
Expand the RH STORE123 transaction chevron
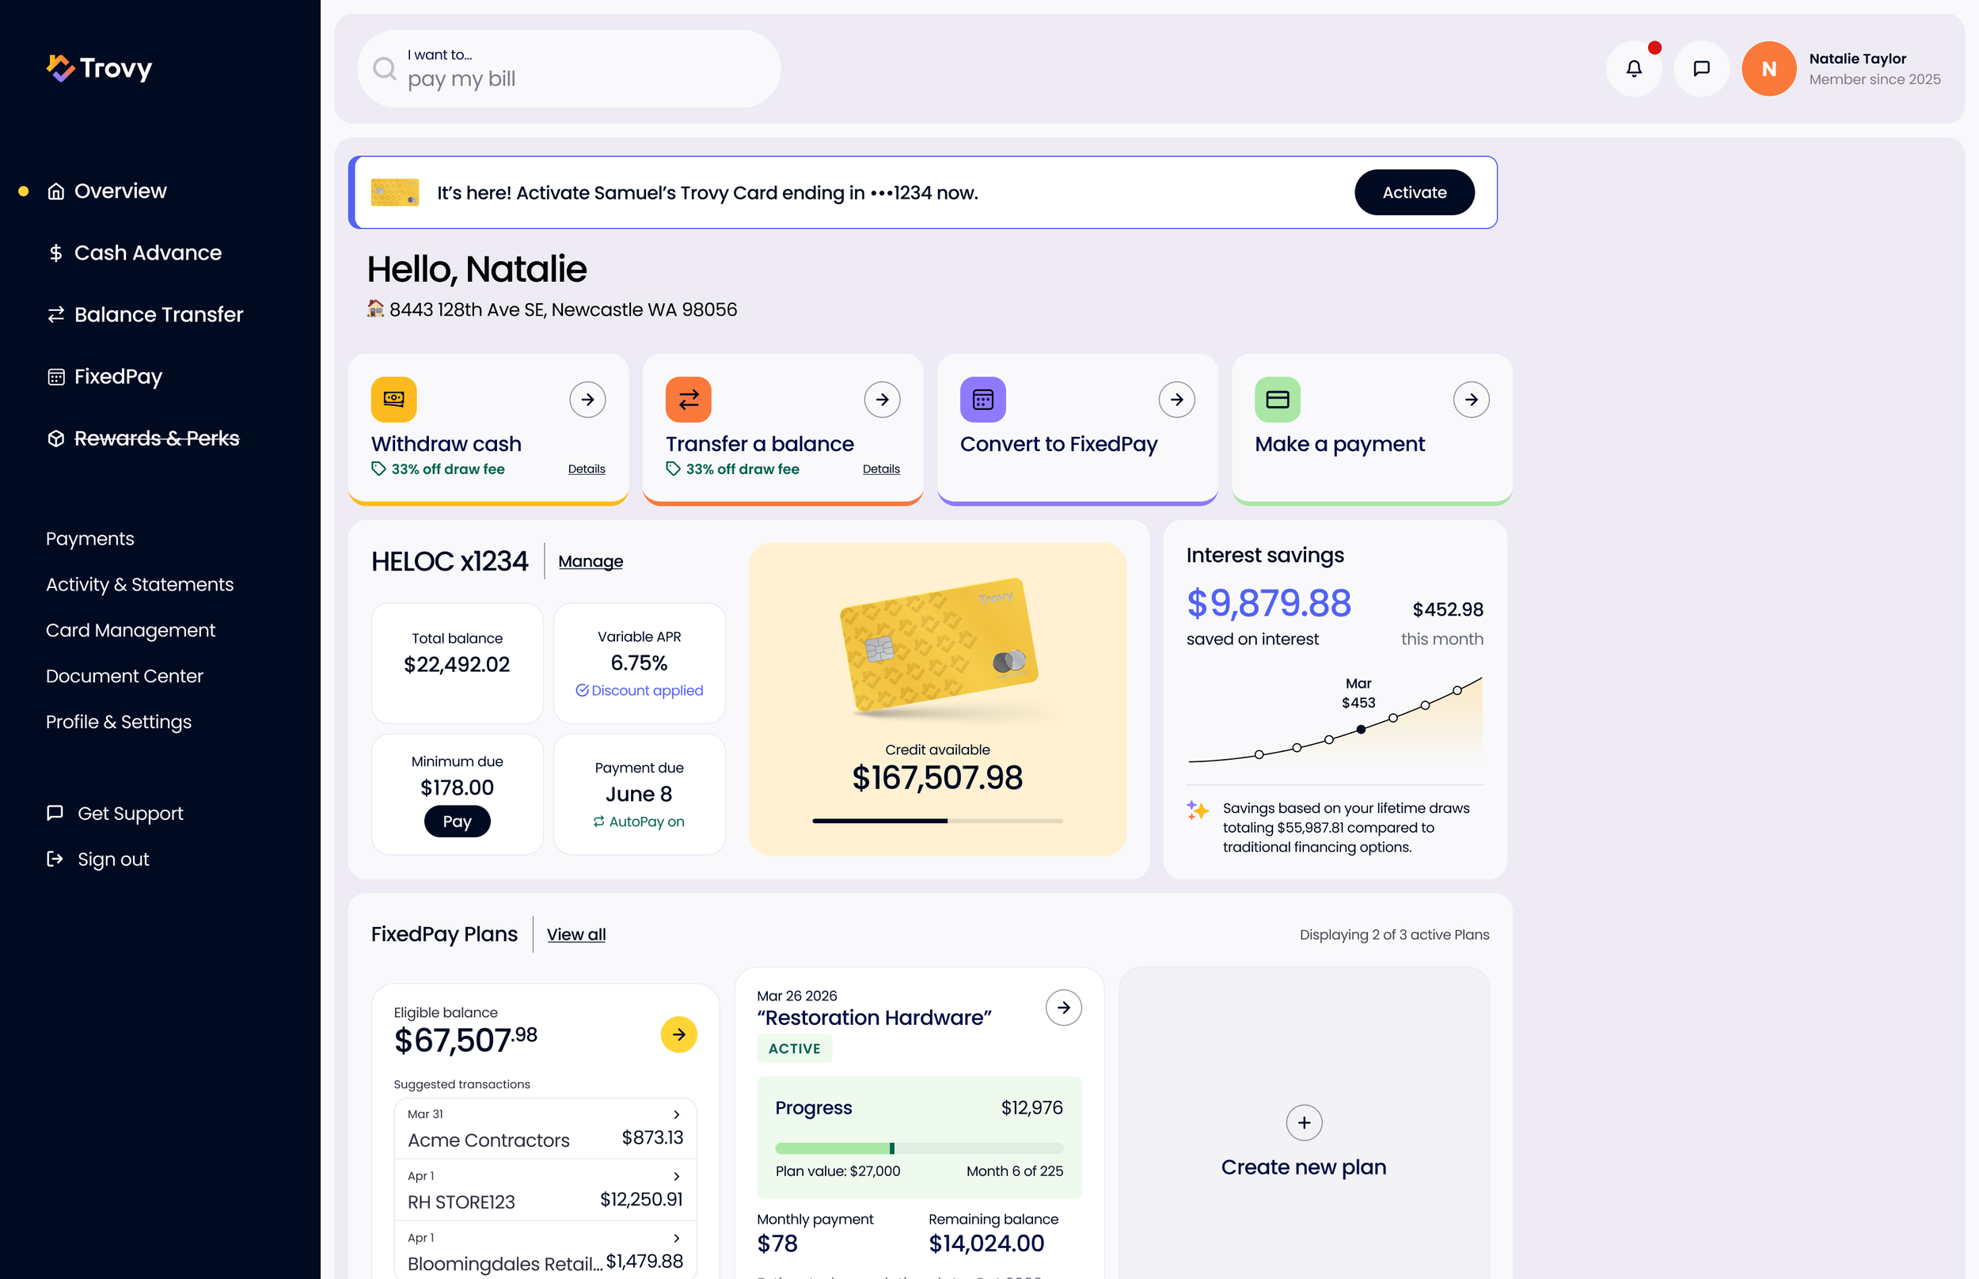coord(677,1176)
